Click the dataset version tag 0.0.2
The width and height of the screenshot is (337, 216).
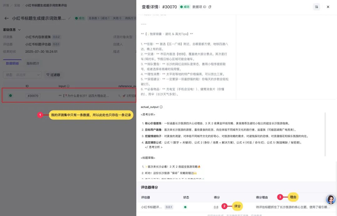coord(56,37)
